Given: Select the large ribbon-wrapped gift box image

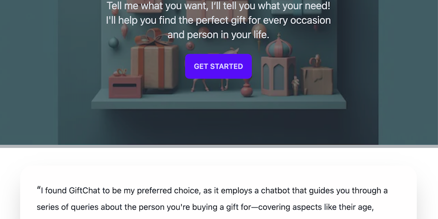Looking at the screenshot, I should click(x=154, y=63).
